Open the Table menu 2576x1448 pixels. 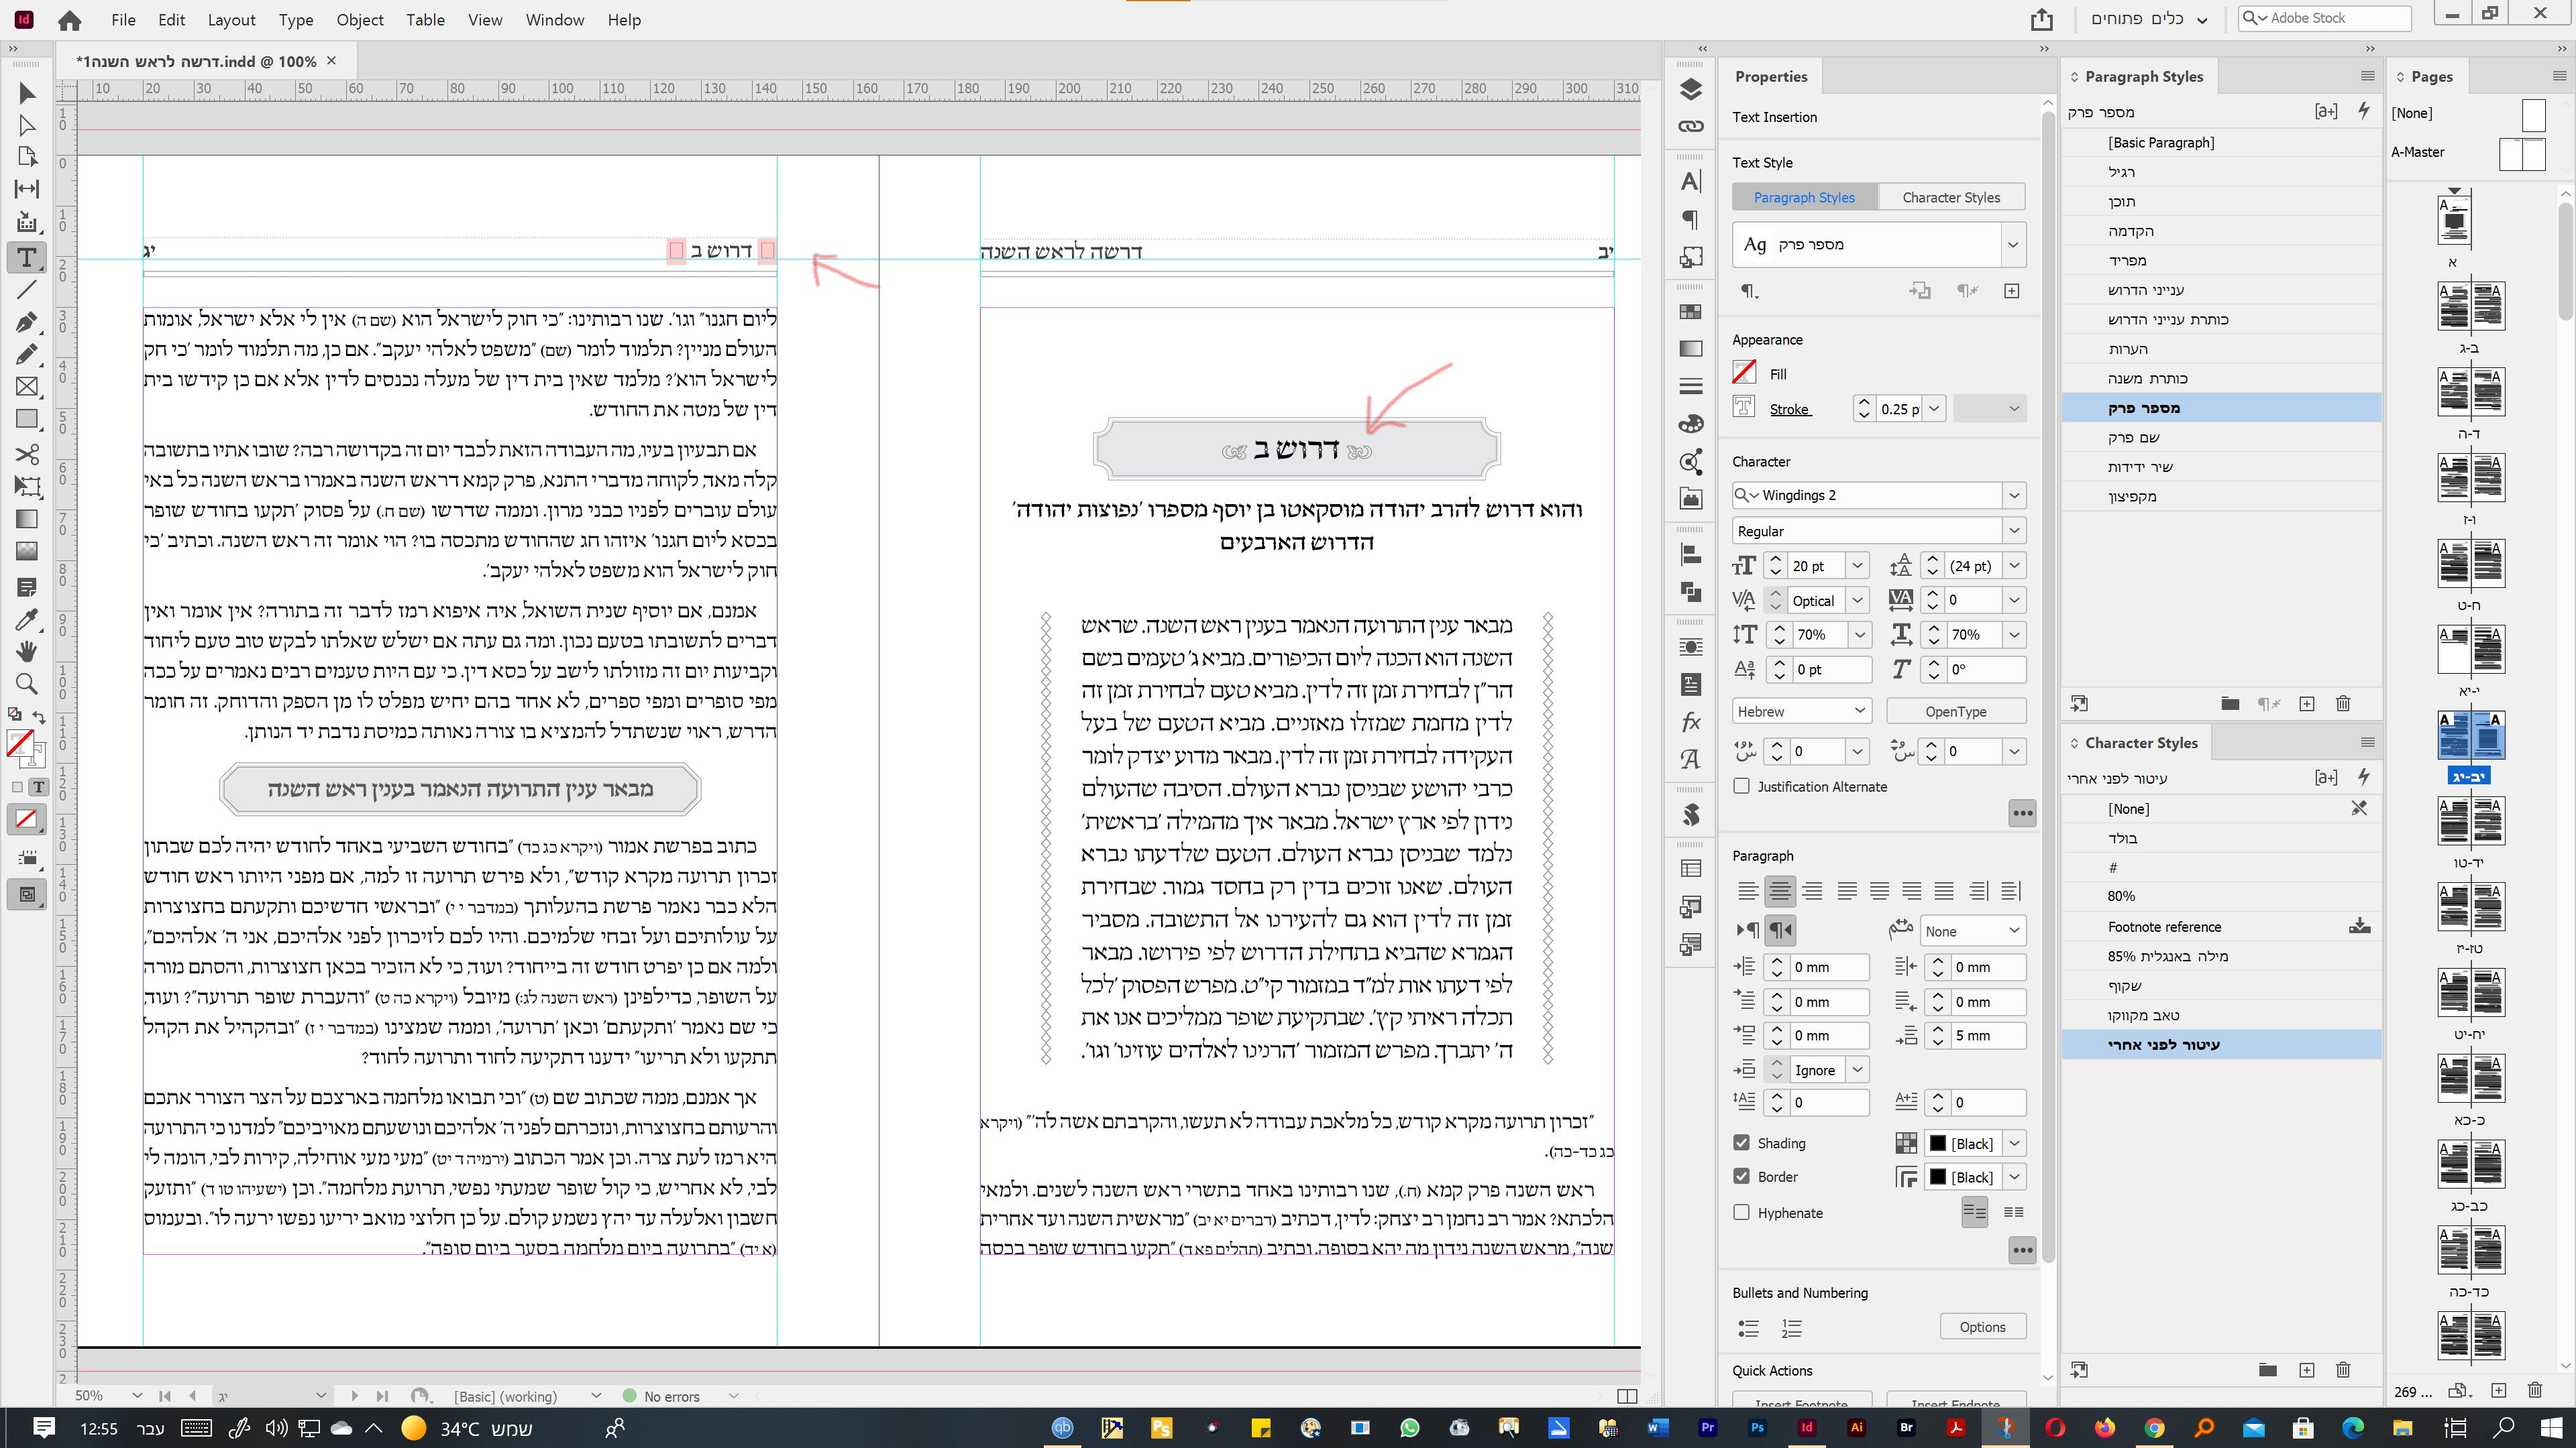coord(425,20)
